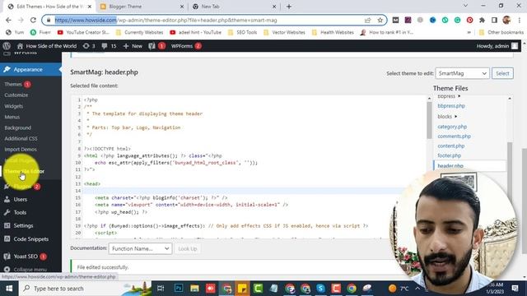Viewport: 527px width, 296px height.
Task: Switch to the Blogger: Theme tab
Action: tap(141, 7)
